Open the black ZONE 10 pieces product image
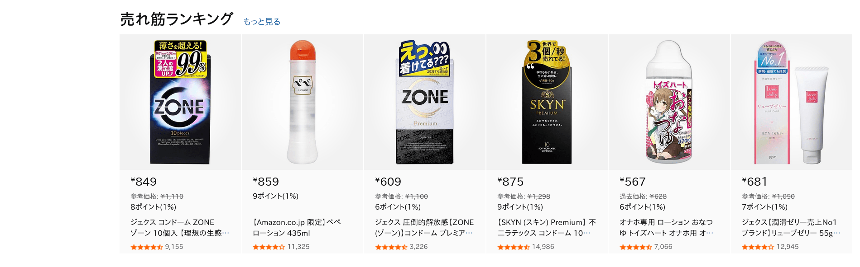The image size is (860, 267). tap(180, 102)
